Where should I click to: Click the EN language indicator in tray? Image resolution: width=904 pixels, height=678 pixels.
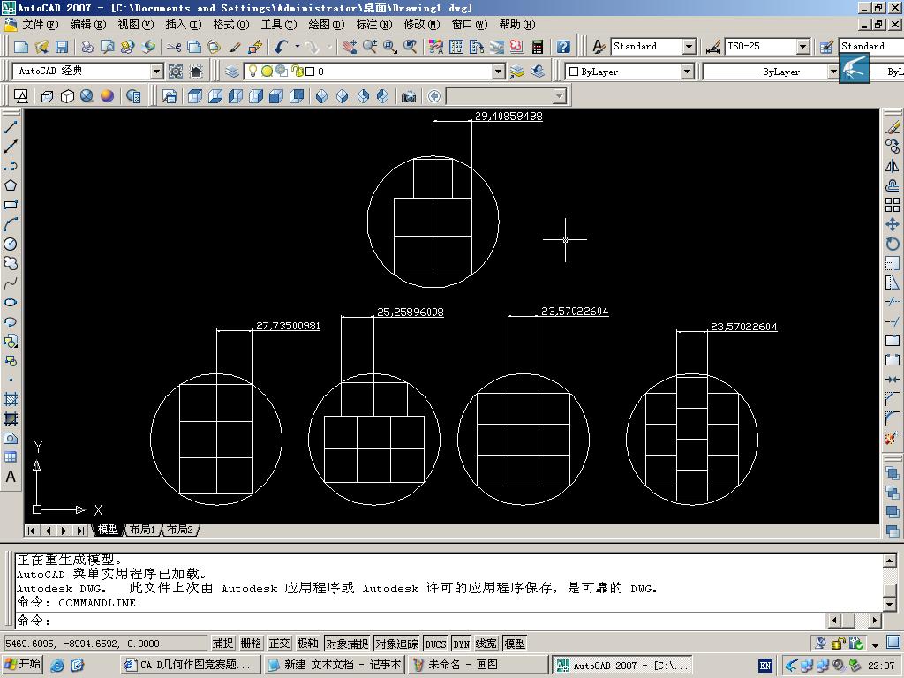click(765, 666)
